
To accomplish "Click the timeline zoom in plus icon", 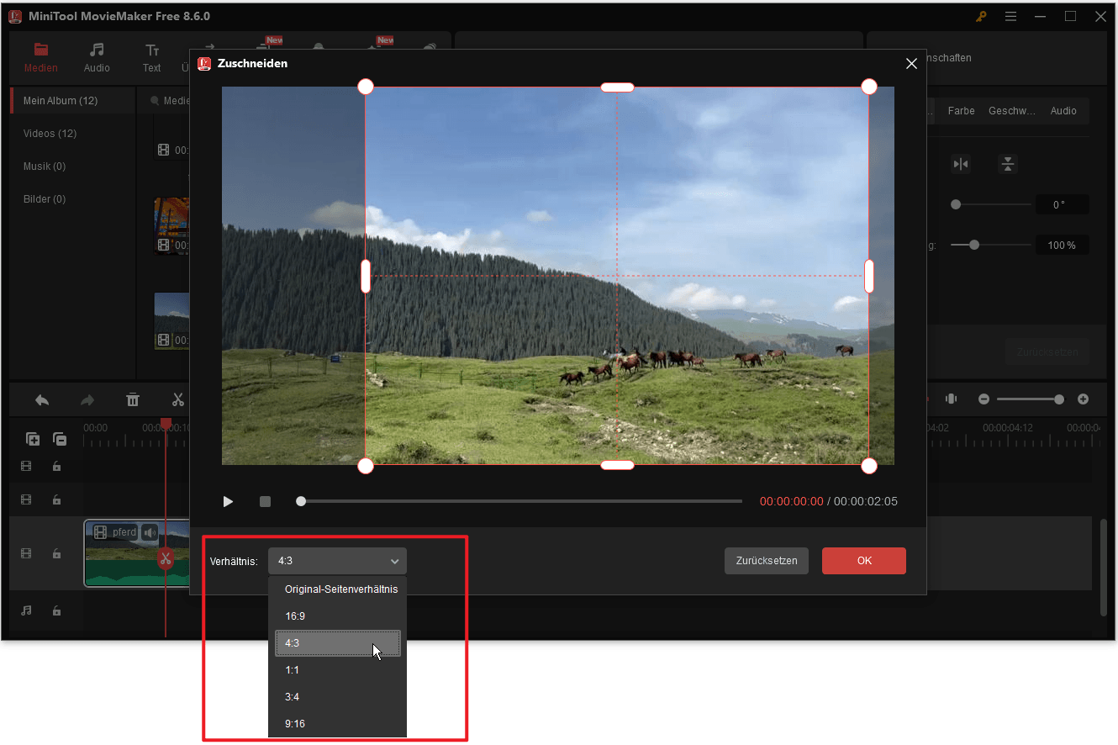I will tap(1083, 399).
